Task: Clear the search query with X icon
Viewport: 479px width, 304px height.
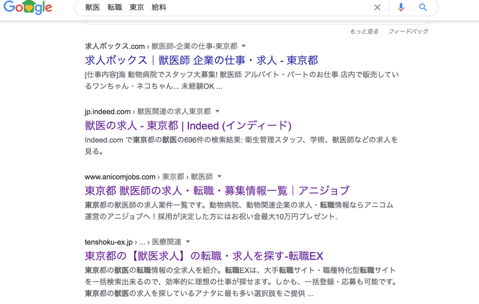Action: point(377,7)
